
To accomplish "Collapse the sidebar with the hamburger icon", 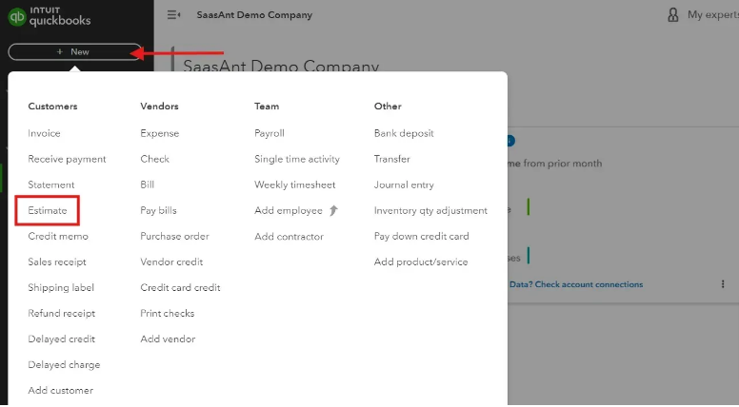I will [x=173, y=15].
